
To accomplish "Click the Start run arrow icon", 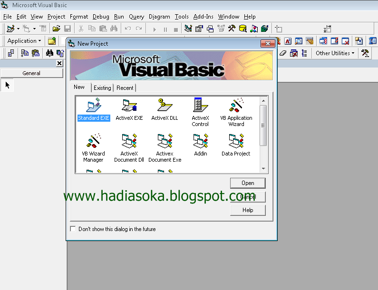I will point(155,29).
